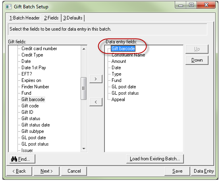The width and height of the screenshot is (220, 181).
Task: Click Gift fields scrollbar thumb
Action: [84, 88]
